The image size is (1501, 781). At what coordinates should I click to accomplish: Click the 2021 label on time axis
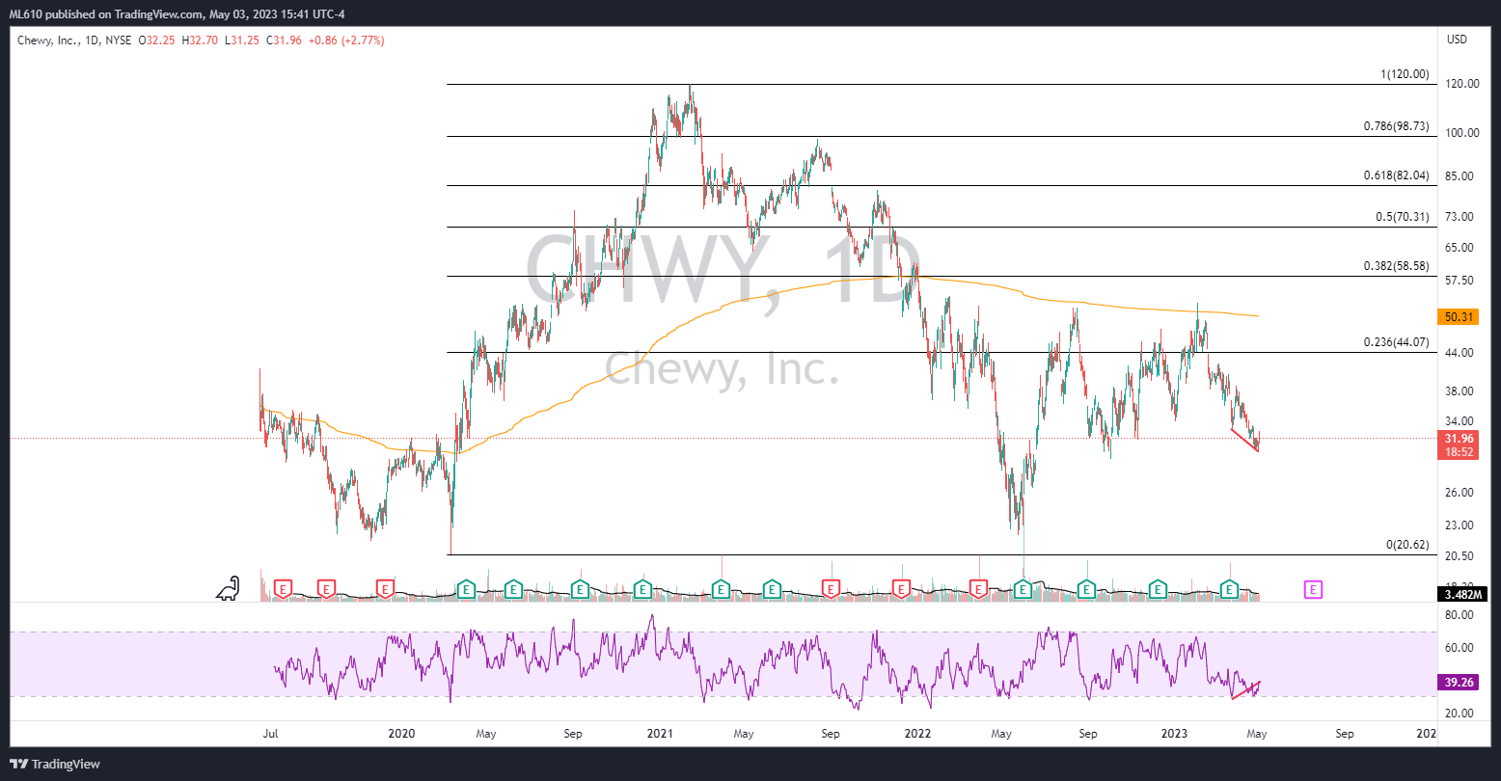pos(659,734)
